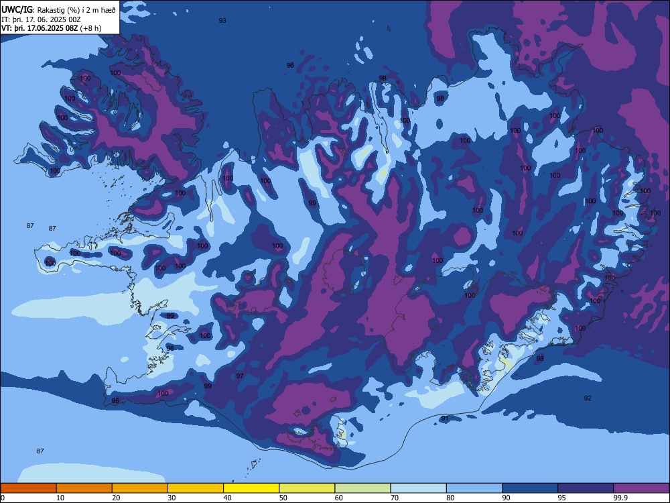This screenshot has width=670, height=503.
Task: Select the bright yellow 40–50 legend swatch
Action: point(251,488)
